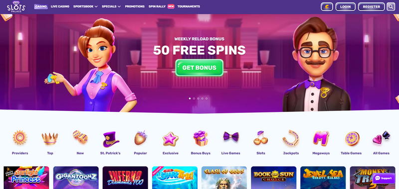
Task: Jump to the last banner carousel dot
Action: coord(206,98)
